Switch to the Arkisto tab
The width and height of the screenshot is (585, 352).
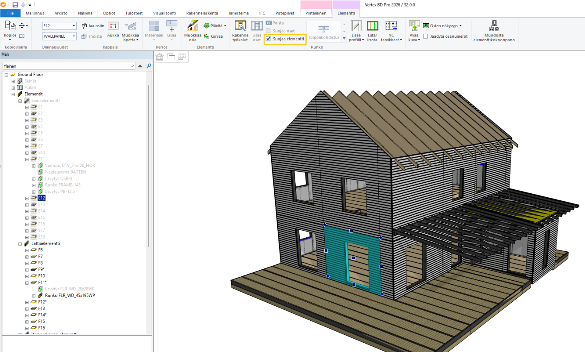pos(61,13)
